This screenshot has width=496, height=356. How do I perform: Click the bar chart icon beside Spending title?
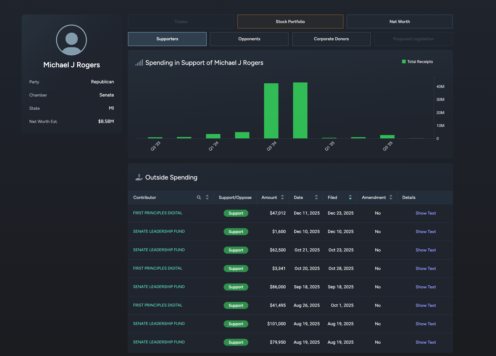pos(139,63)
